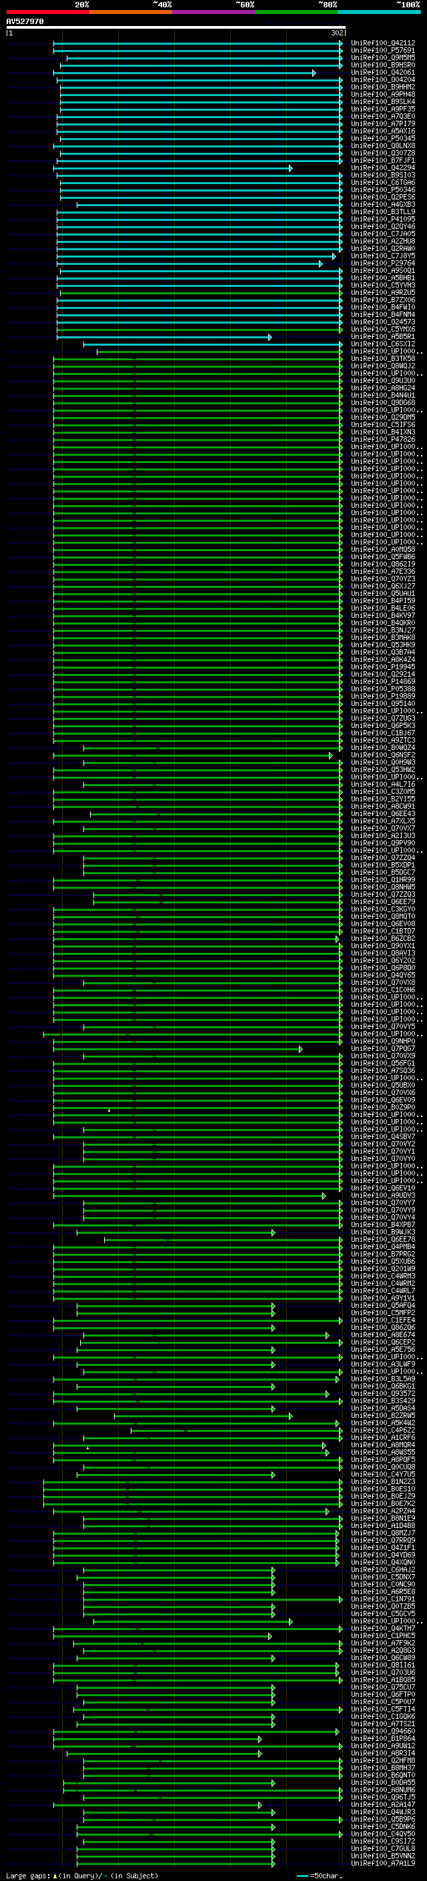This screenshot has height=1881, width=427.
Task: Click the red 20% identity legend swatch
Action: 48,12
